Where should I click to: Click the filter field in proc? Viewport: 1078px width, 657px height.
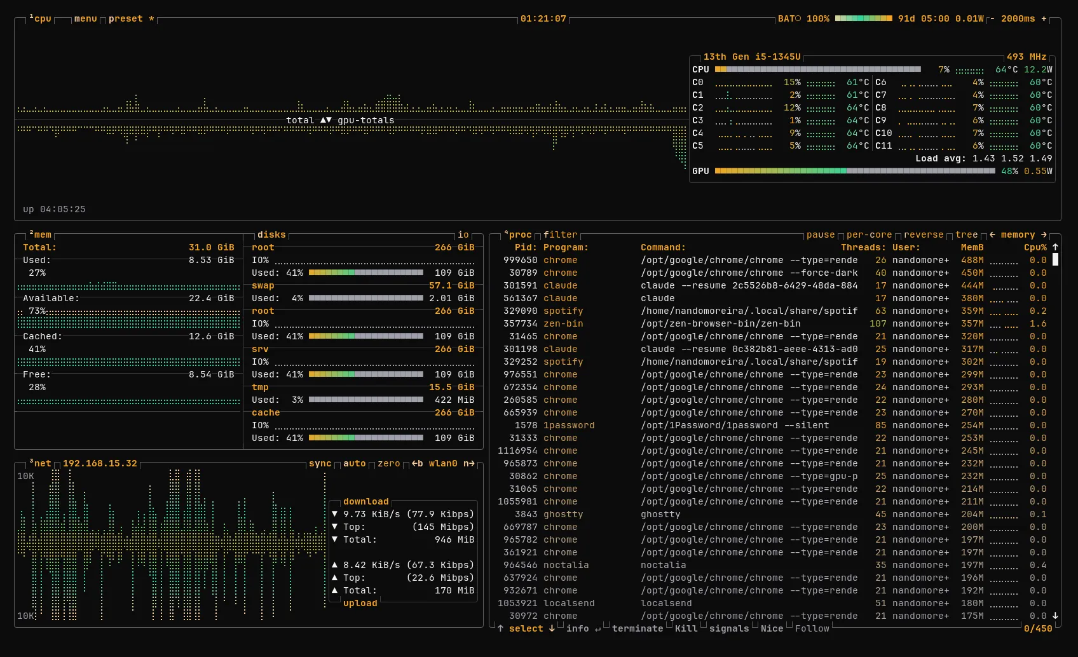561,234
